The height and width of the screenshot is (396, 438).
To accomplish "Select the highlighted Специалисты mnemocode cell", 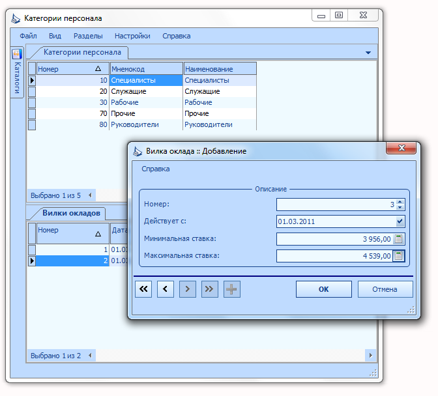I will click(146, 80).
